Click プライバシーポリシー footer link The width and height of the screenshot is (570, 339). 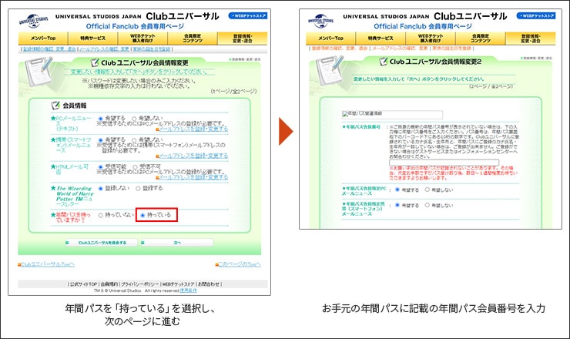[140, 284]
